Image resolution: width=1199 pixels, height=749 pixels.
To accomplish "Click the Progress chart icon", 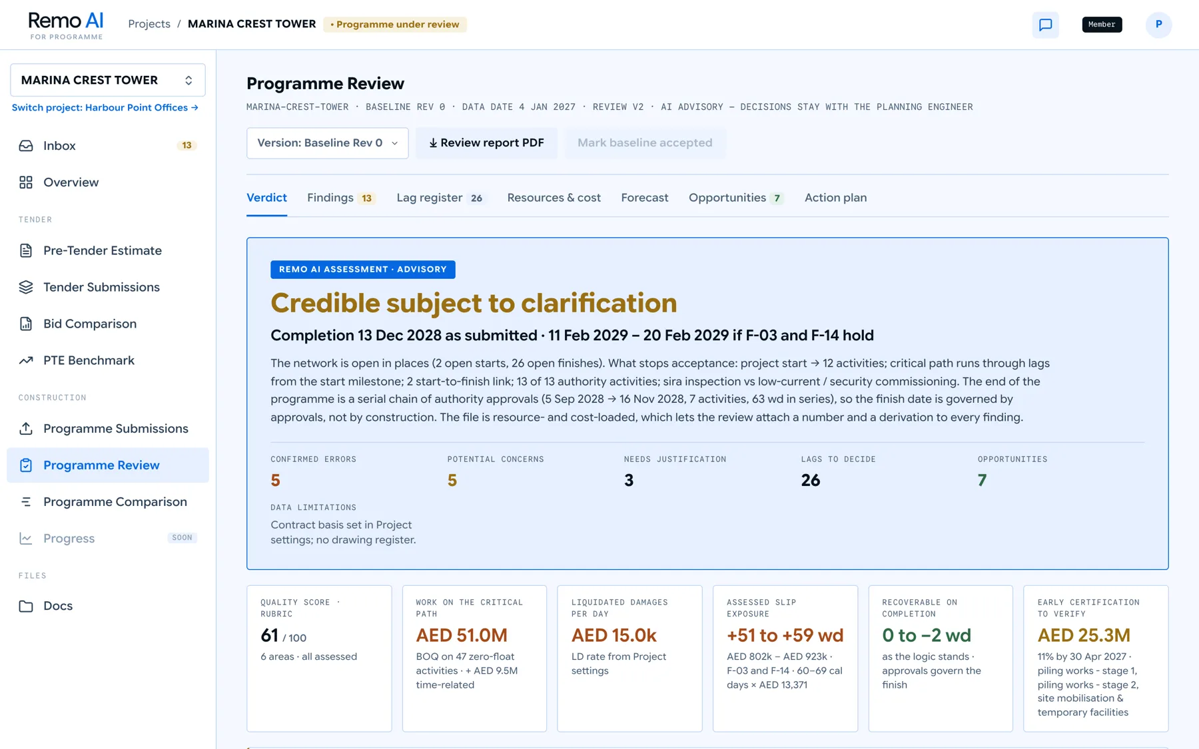I will click(26, 539).
